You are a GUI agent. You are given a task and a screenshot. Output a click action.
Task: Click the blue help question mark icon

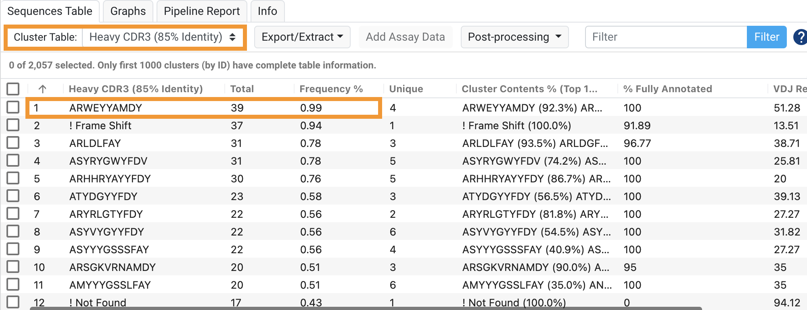pos(800,37)
